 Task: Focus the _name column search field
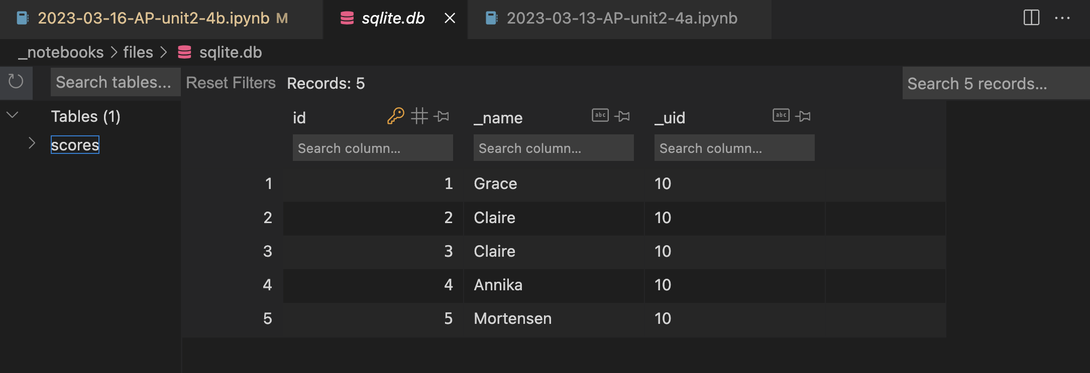(554, 148)
